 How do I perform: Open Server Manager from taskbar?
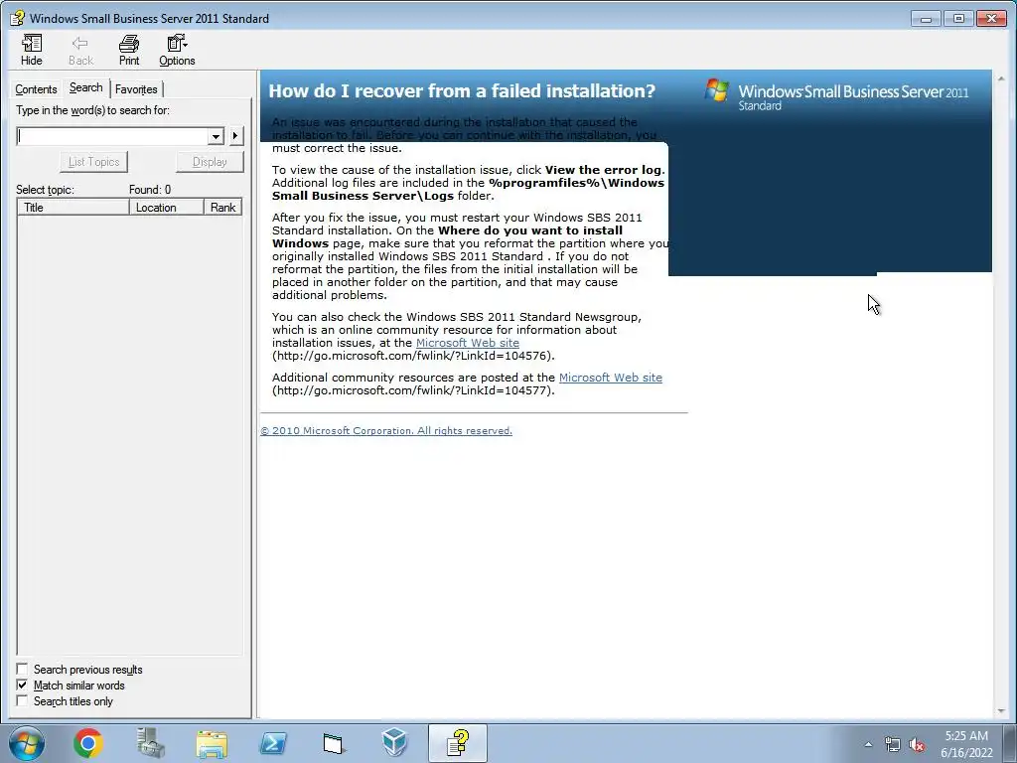(150, 743)
